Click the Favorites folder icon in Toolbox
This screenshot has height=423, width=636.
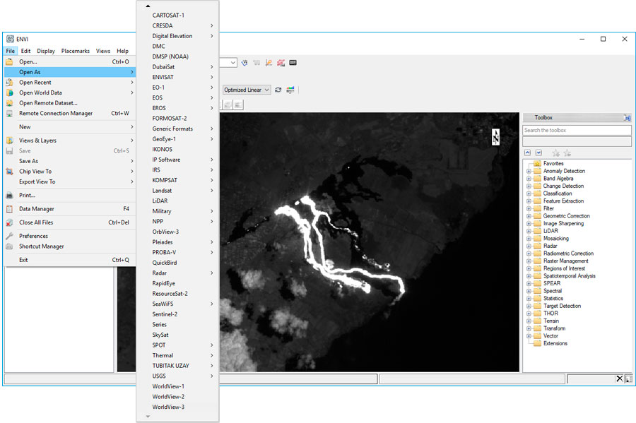click(x=538, y=164)
